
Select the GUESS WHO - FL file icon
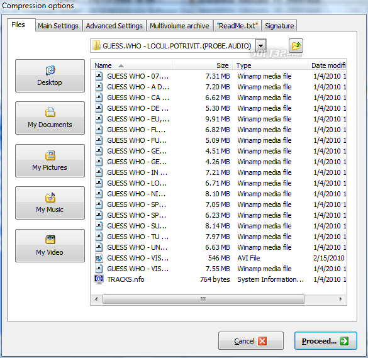pyautogui.click(x=99, y=130)
